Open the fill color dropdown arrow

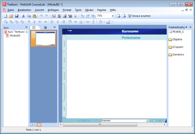click(104, 22)
